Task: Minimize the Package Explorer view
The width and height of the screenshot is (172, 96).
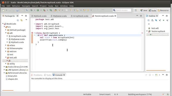Action: click(x=22, y=16)
